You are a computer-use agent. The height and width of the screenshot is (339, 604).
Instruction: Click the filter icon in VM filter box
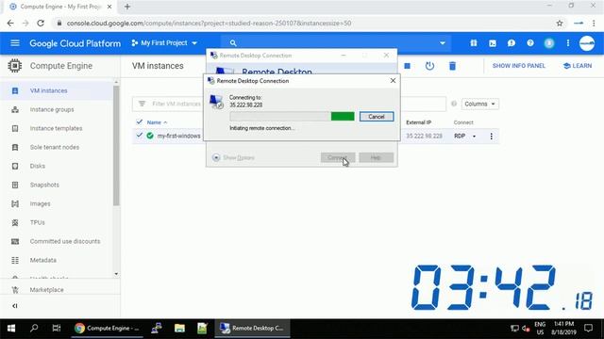pyautogui.click(x=142, y=104)
